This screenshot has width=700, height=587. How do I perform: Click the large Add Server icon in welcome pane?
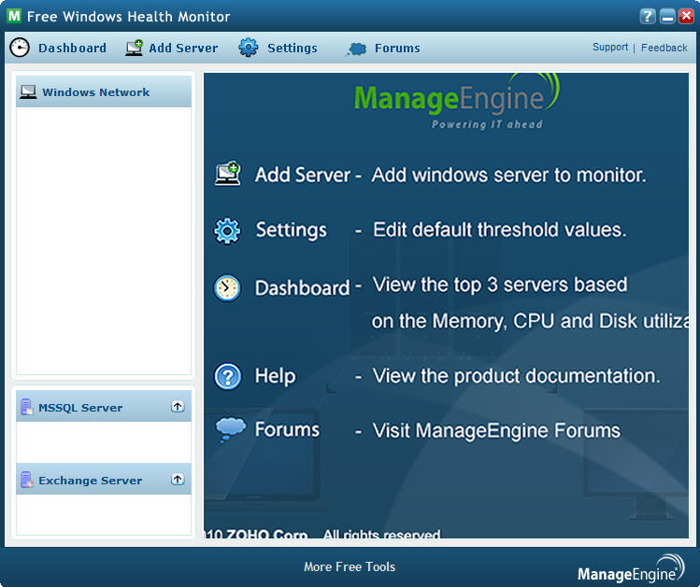tap(228, 174)
